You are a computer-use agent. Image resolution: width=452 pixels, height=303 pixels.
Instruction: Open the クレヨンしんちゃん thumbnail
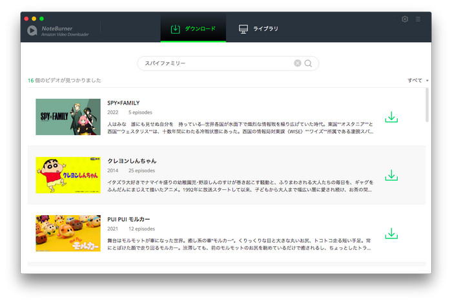tap(68, 175)
